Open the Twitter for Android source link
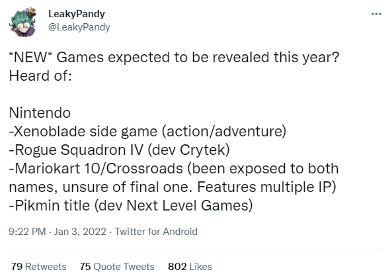Viewport: 392px width, 280px height. pyautogui.click(x=156, y=232)
